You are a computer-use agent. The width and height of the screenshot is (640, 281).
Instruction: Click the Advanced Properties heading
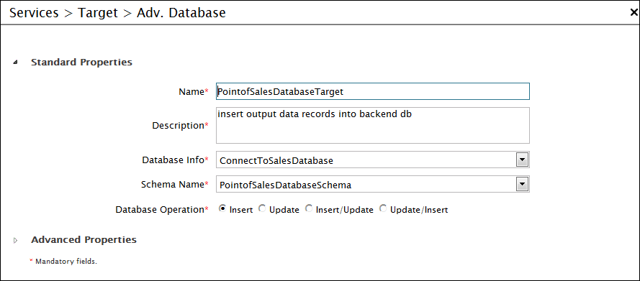click(x=84, y=239)
